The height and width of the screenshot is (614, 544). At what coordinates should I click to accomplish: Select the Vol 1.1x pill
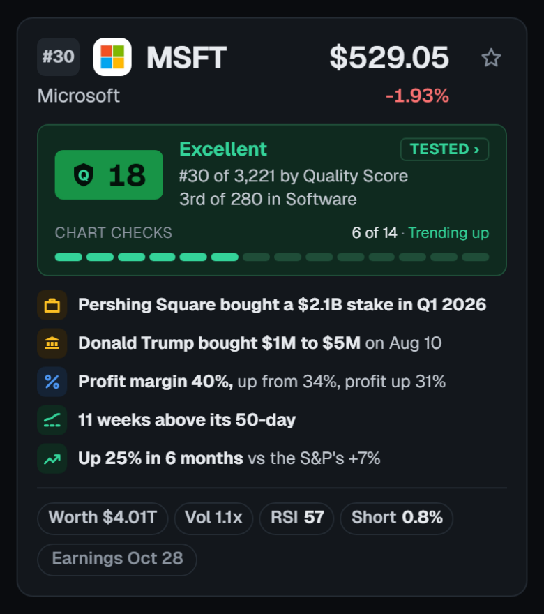[x=213, y=518]
